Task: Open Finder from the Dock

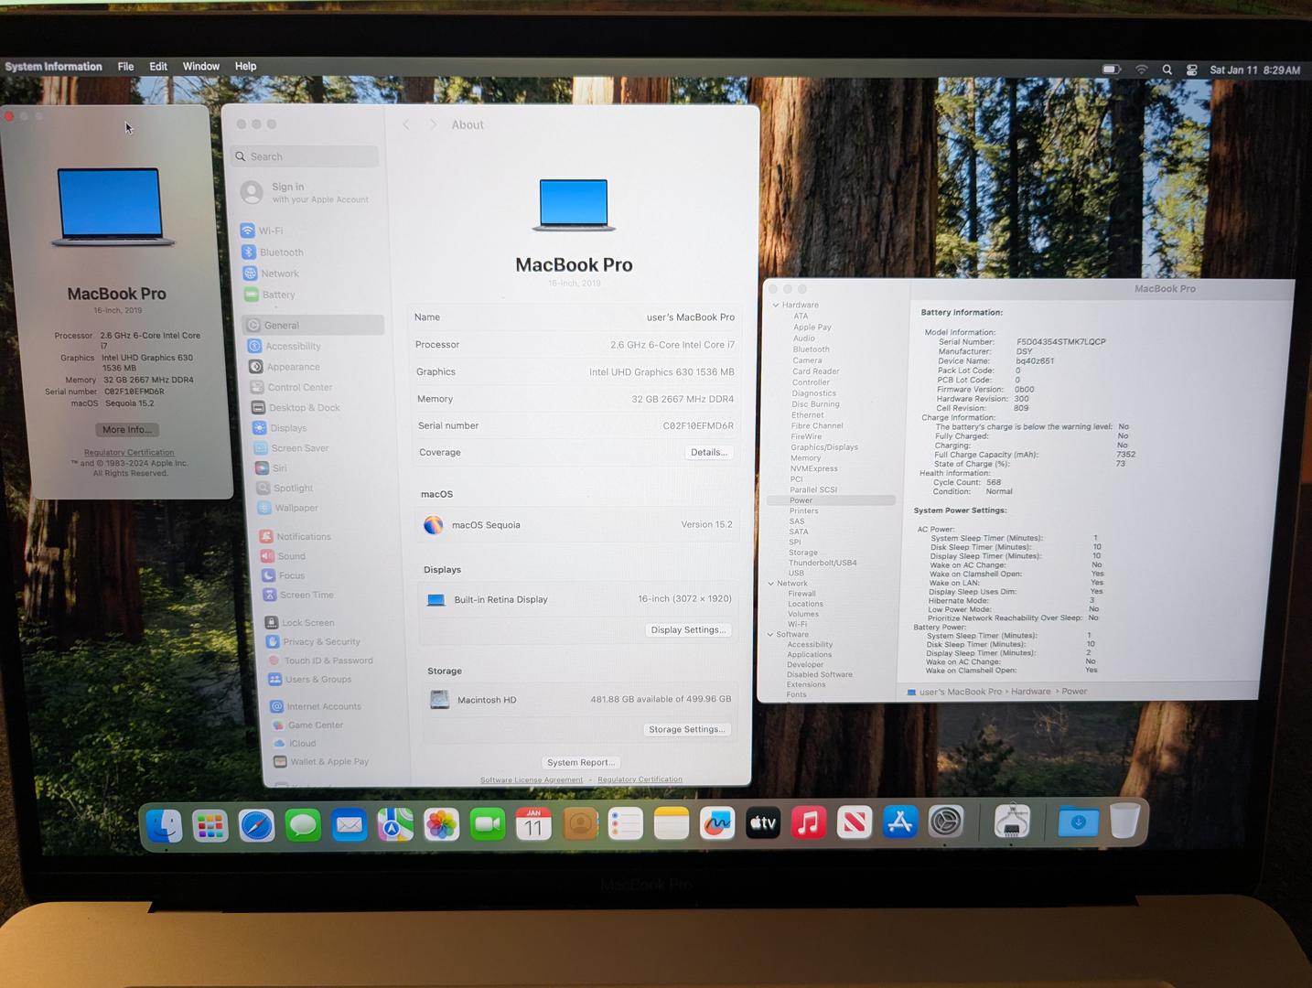Action: click(165, 825)
